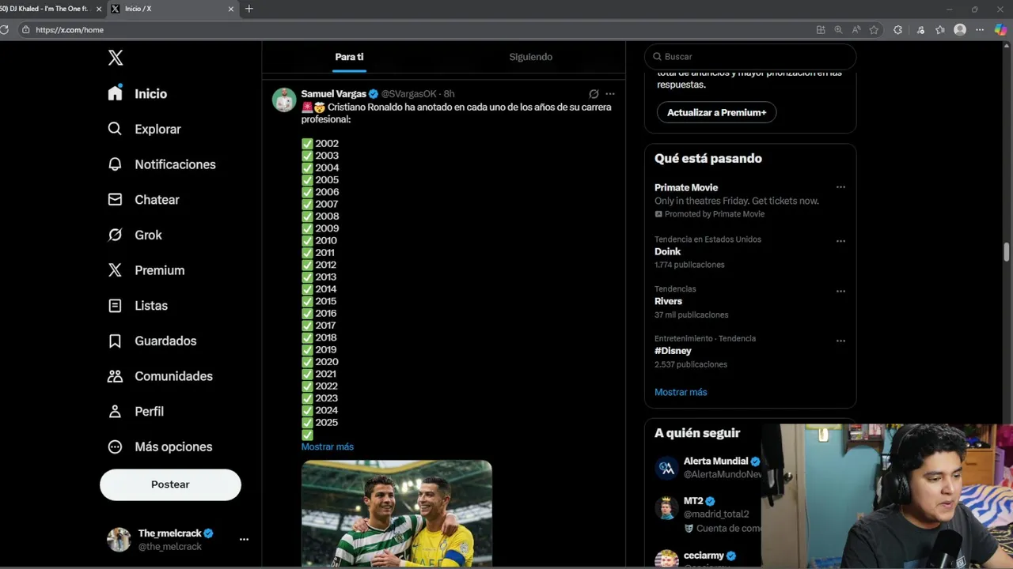The image size is (1013, 569).
Task: Click Grok icon on Samuel Vargas post
Action: pyautogui.click(x=594, y=93)
